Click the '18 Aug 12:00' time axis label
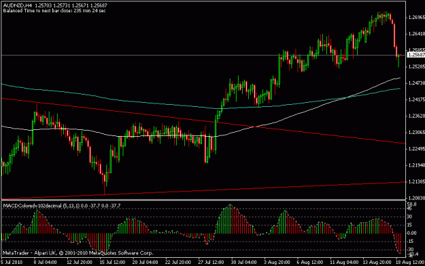This screenshot has height=266, width=425. click(410, 262)
